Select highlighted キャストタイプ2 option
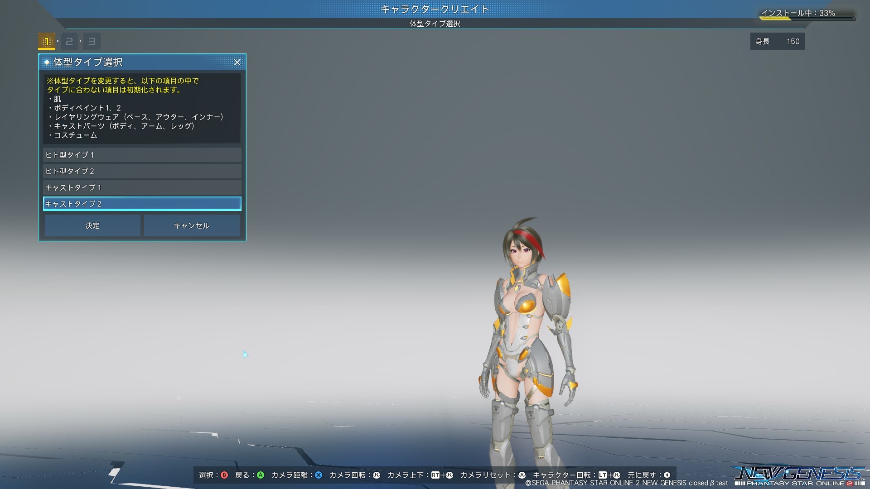The height and width of the screenshot is (489, 870). [142, 204]
